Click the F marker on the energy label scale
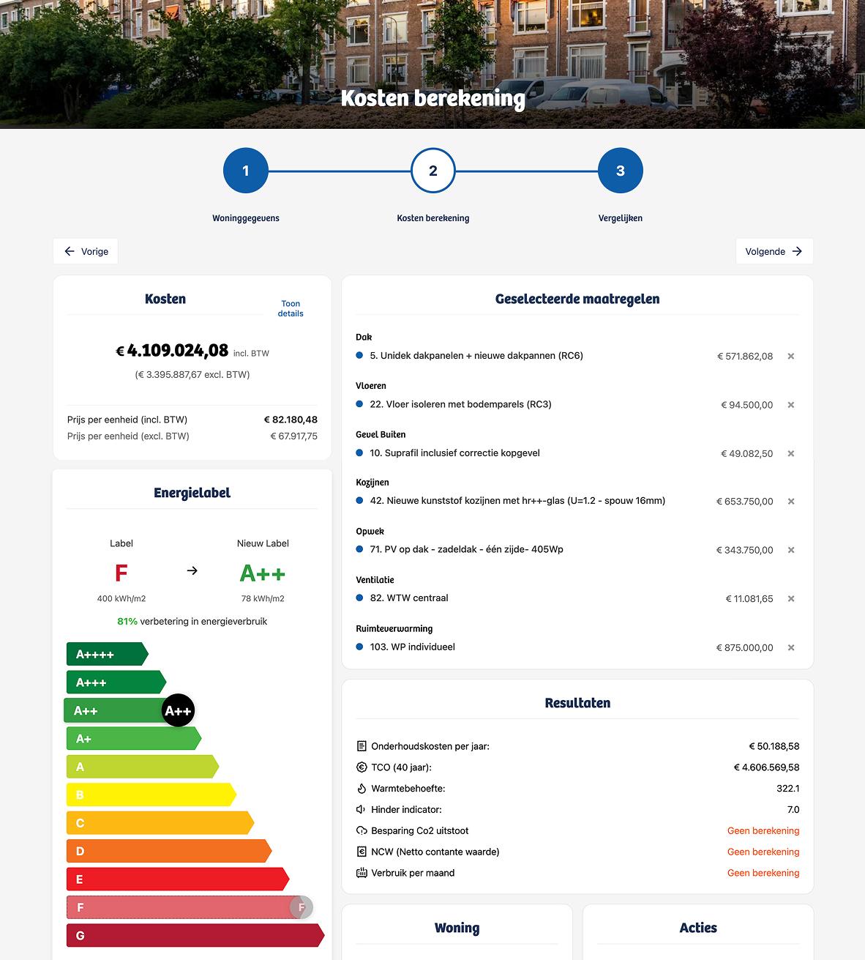 coord(301,907)
